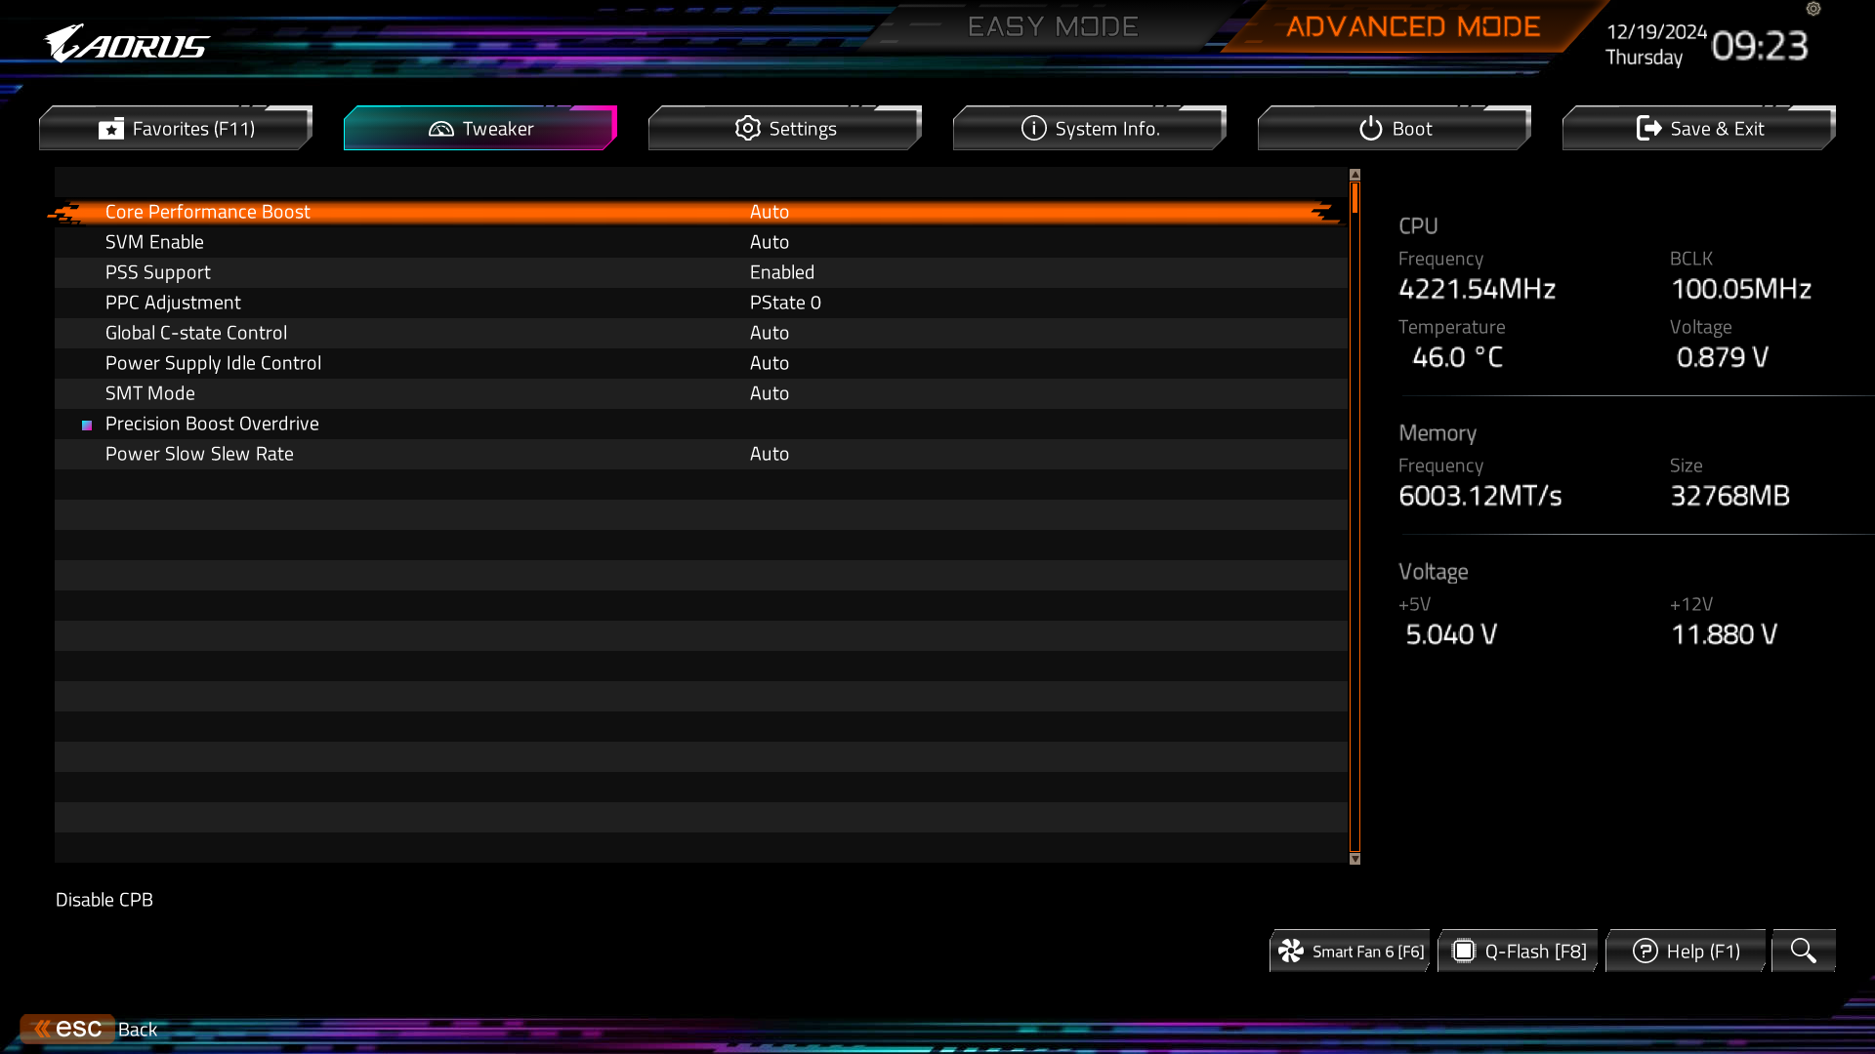Image resolution: width=1875 pixels, height=1054 pixels.
Task: Open Help using question mark icon
Action: [x=1645, y=951]
